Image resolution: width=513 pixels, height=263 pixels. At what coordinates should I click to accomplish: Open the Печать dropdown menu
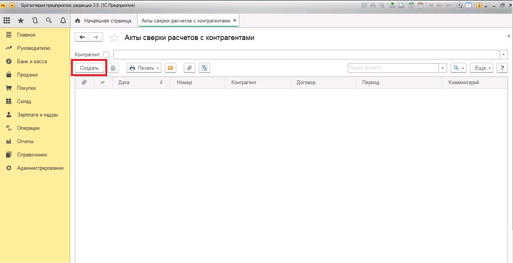(144, 68)
